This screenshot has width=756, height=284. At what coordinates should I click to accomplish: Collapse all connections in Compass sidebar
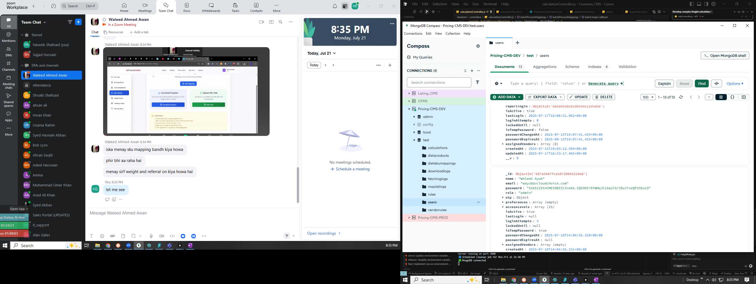tap(465, 70)
